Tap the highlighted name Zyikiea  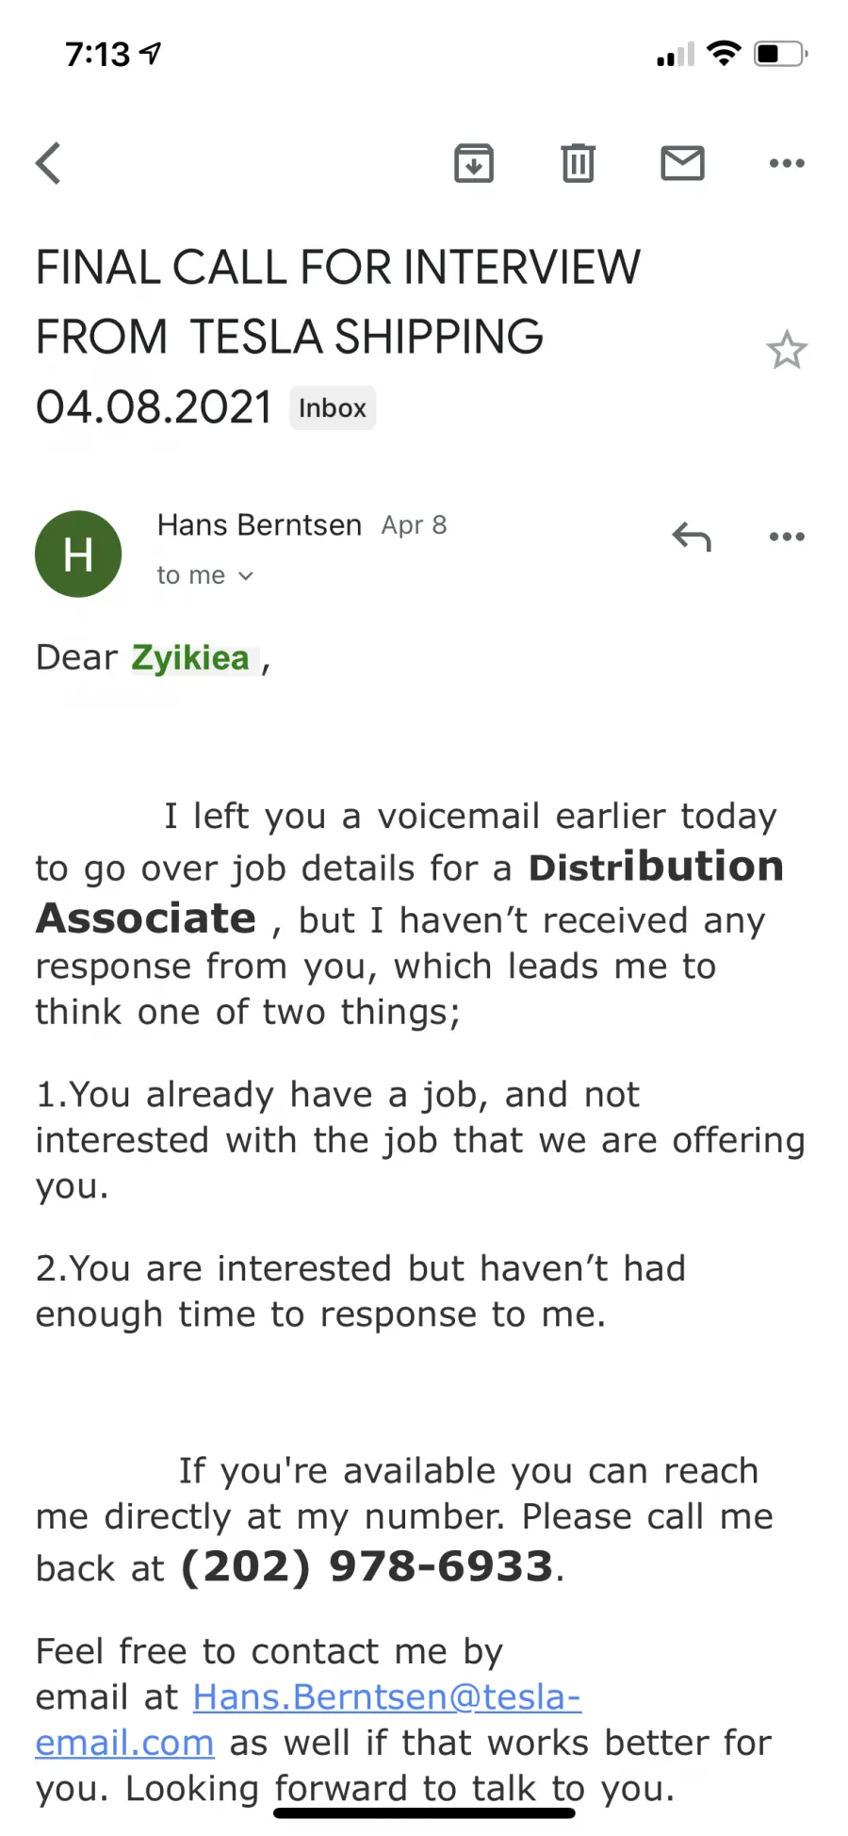pyautogui.click(x=190, y=658)
